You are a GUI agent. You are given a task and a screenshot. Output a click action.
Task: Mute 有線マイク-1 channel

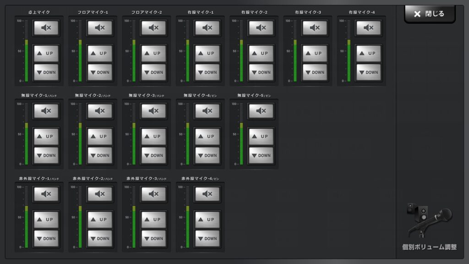[x=207, y=28]
